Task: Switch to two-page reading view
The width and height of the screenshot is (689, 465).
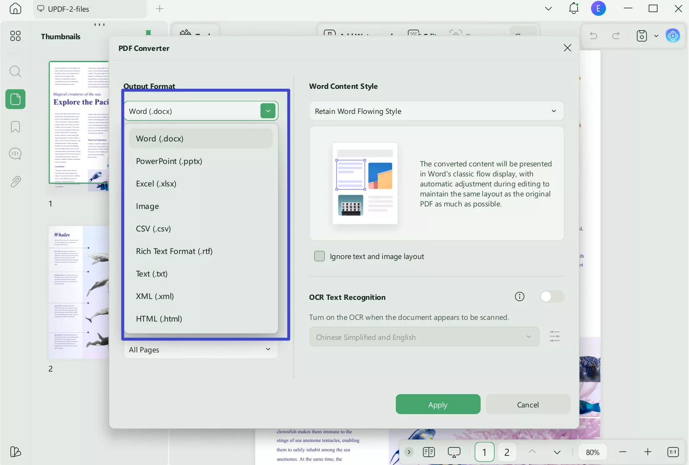Action: (x=428, y=452)
